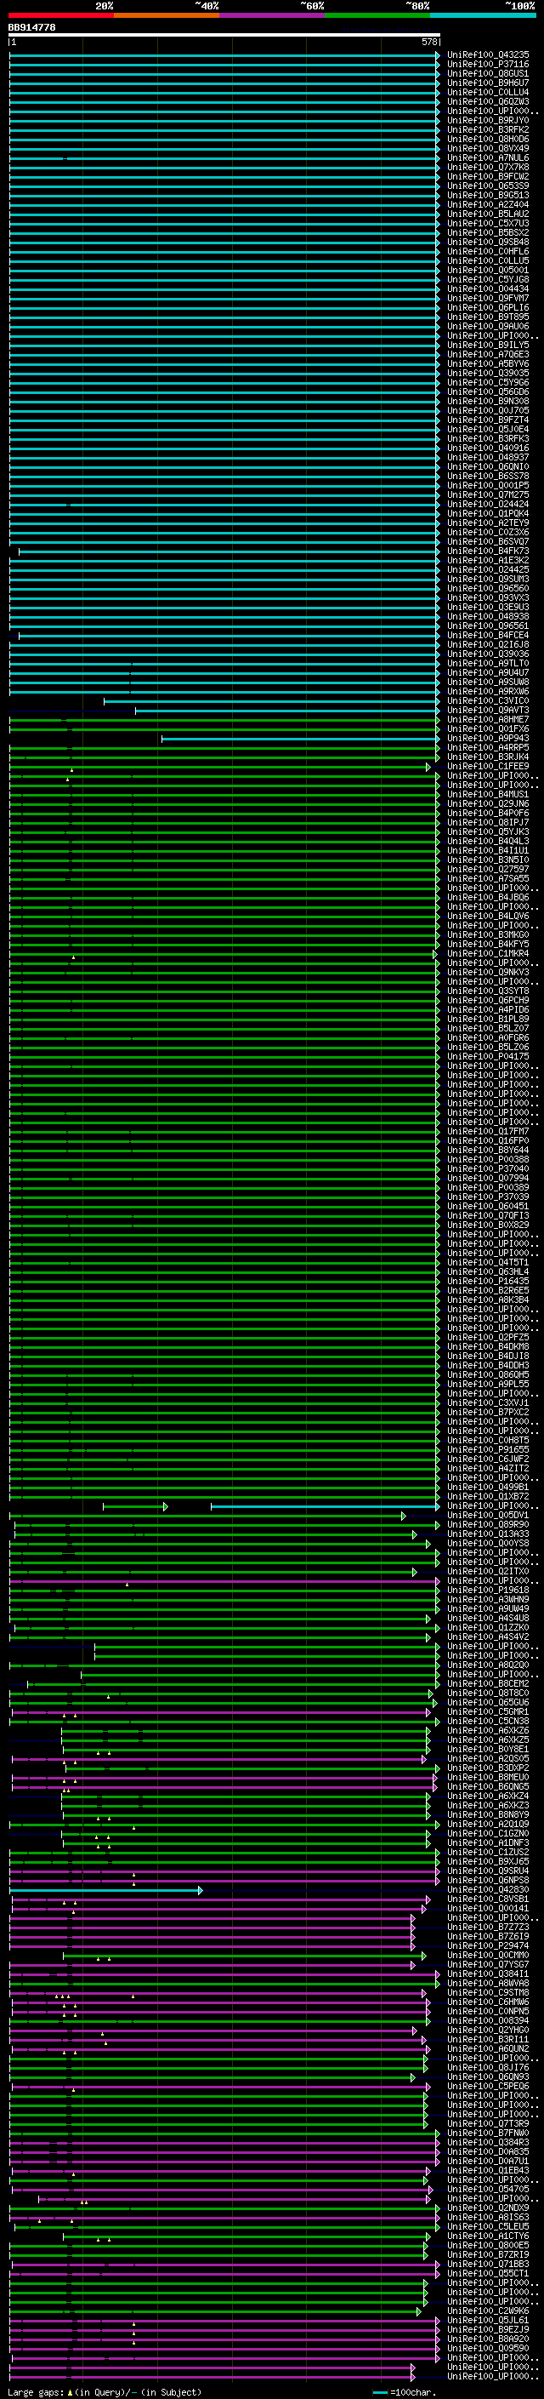Select label UniRef100_Q8IPJ7
The image size is (544, 2399).
coord(488,822)
